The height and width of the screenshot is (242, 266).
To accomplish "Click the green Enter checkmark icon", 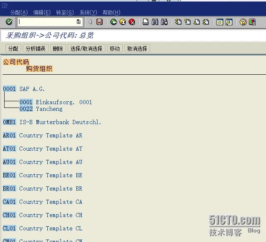I will coord(9,22).
